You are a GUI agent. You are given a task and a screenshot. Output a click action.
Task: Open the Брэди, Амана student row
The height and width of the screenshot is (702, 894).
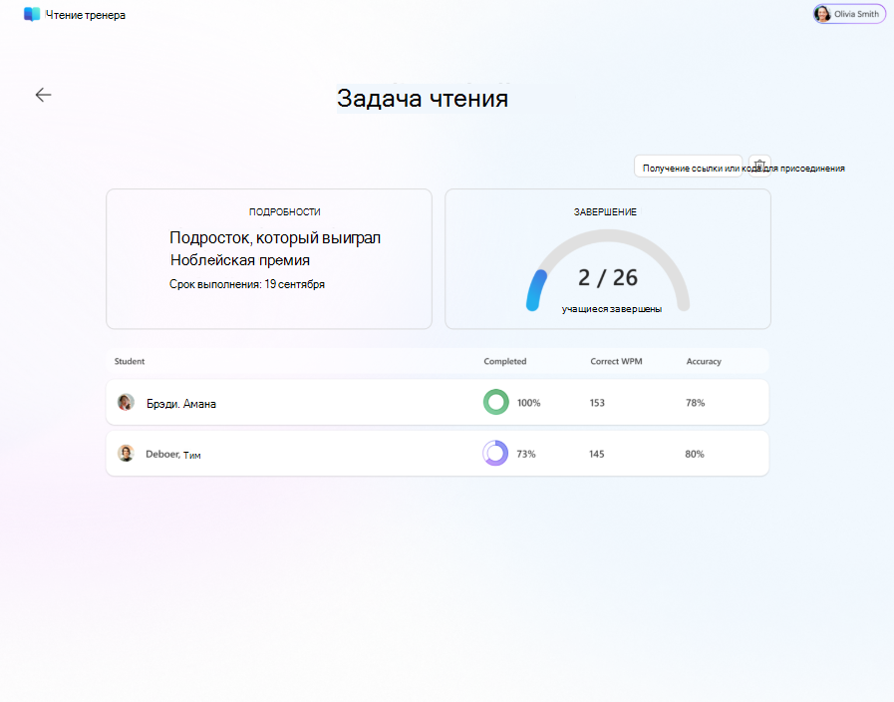tap(438, 402)
